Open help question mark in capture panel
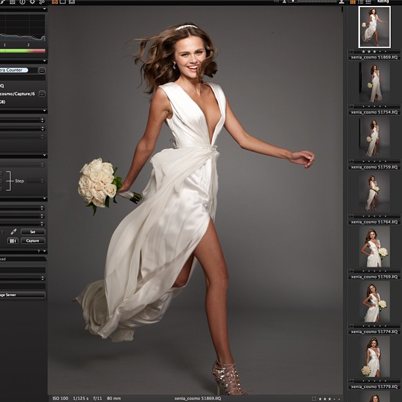The image size is (402, 402). coord(38,251)
